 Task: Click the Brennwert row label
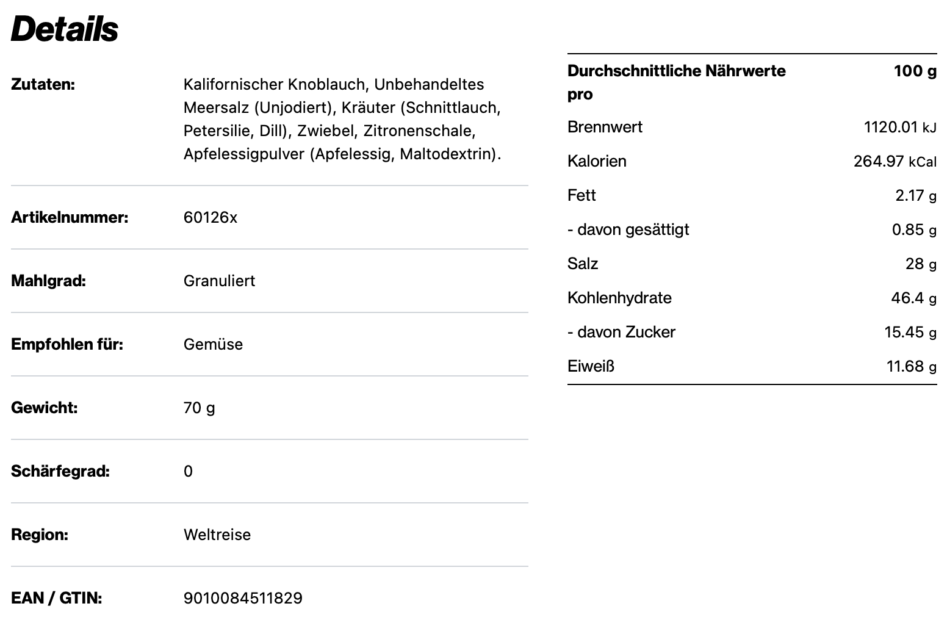pyautogui.click(x=605, y=127)
